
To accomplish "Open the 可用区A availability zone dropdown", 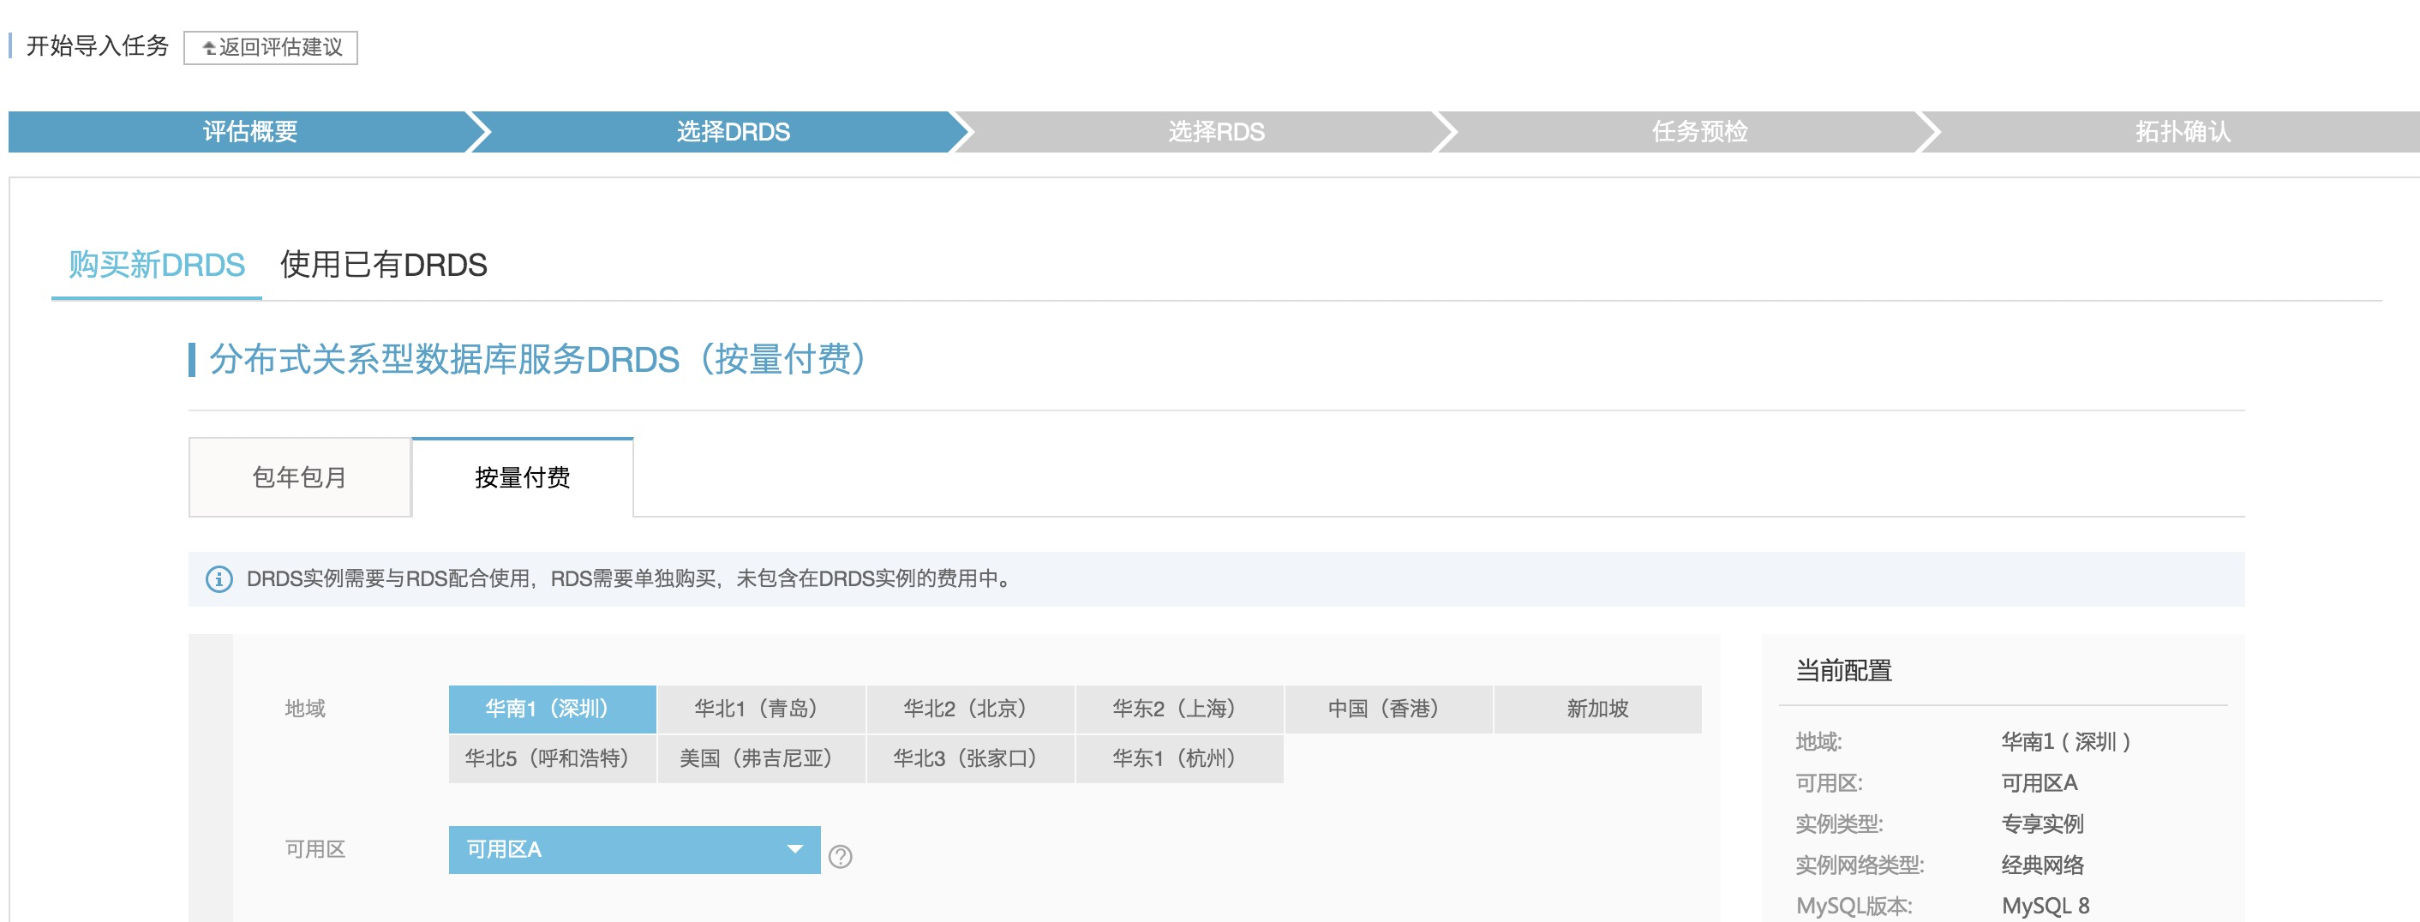I will click(x=634, y=850).
